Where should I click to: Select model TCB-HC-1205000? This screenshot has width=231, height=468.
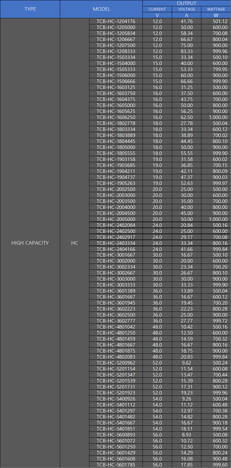point(116,27)
